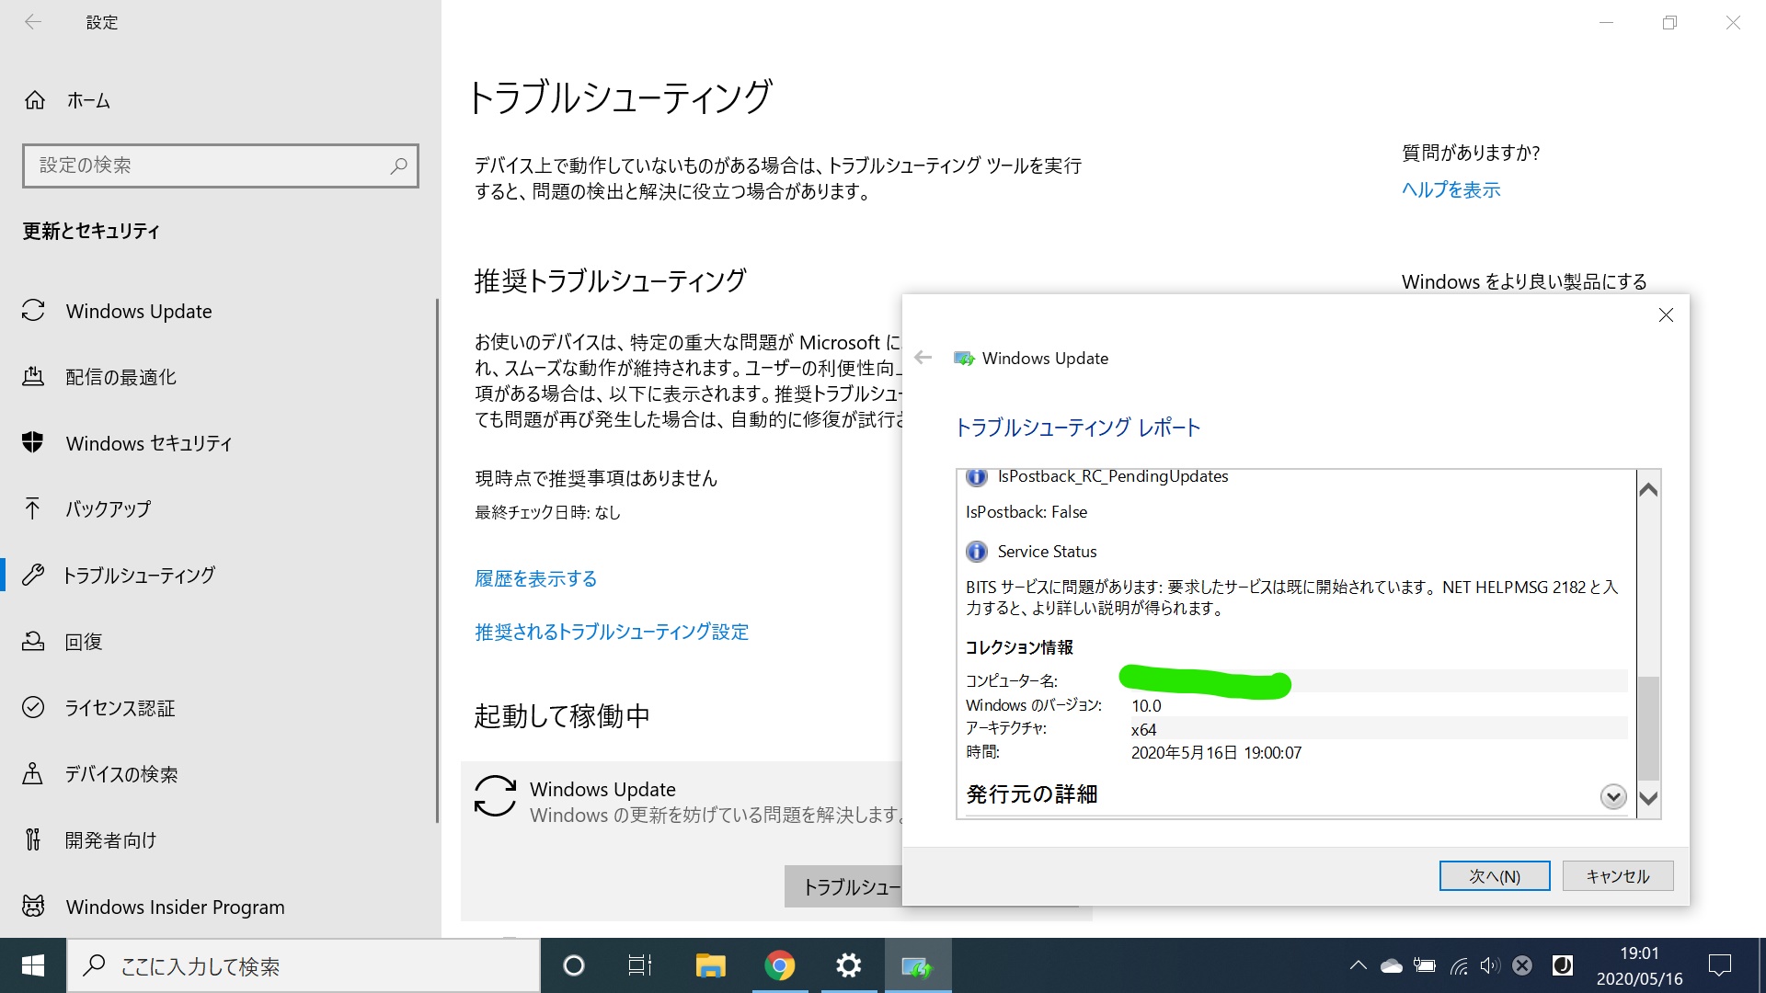Close the Windows Update troubleshooter dialog
1766x993 pixels.
click(1666, 315)
